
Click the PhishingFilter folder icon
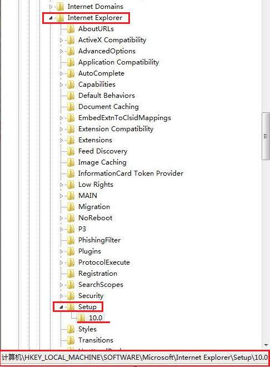coord(71,240)
